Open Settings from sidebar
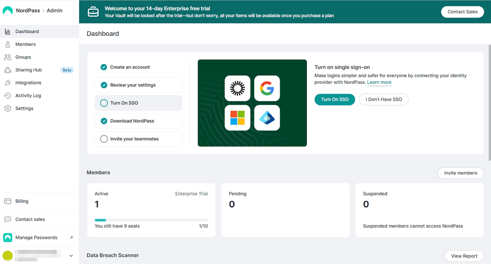This screenshot has width=491, height=264. coord(39,109)
